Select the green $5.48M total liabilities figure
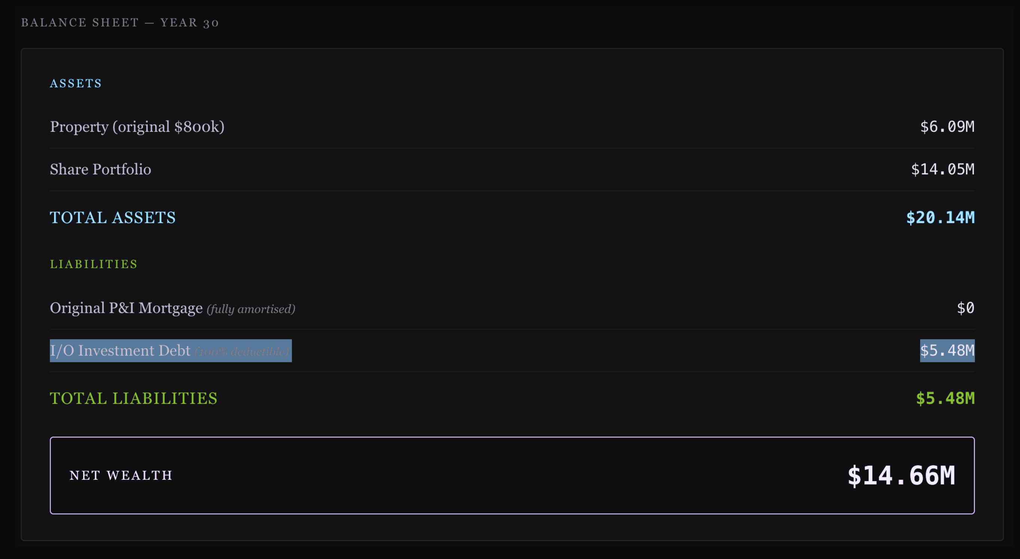Image resolution: width=1020 pixels, height=559 pixels. tap(945, 398)
